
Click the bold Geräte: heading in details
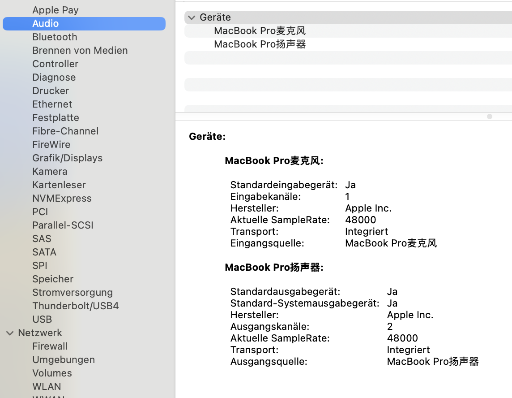click(x=207, y=136)
